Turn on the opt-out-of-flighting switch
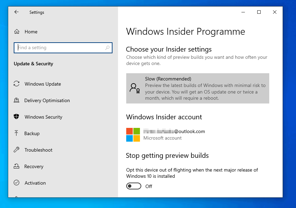 pos(134,186)
